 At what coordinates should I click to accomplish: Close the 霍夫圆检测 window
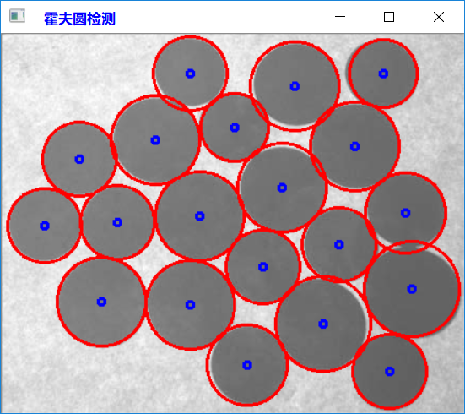coord(439,17)
